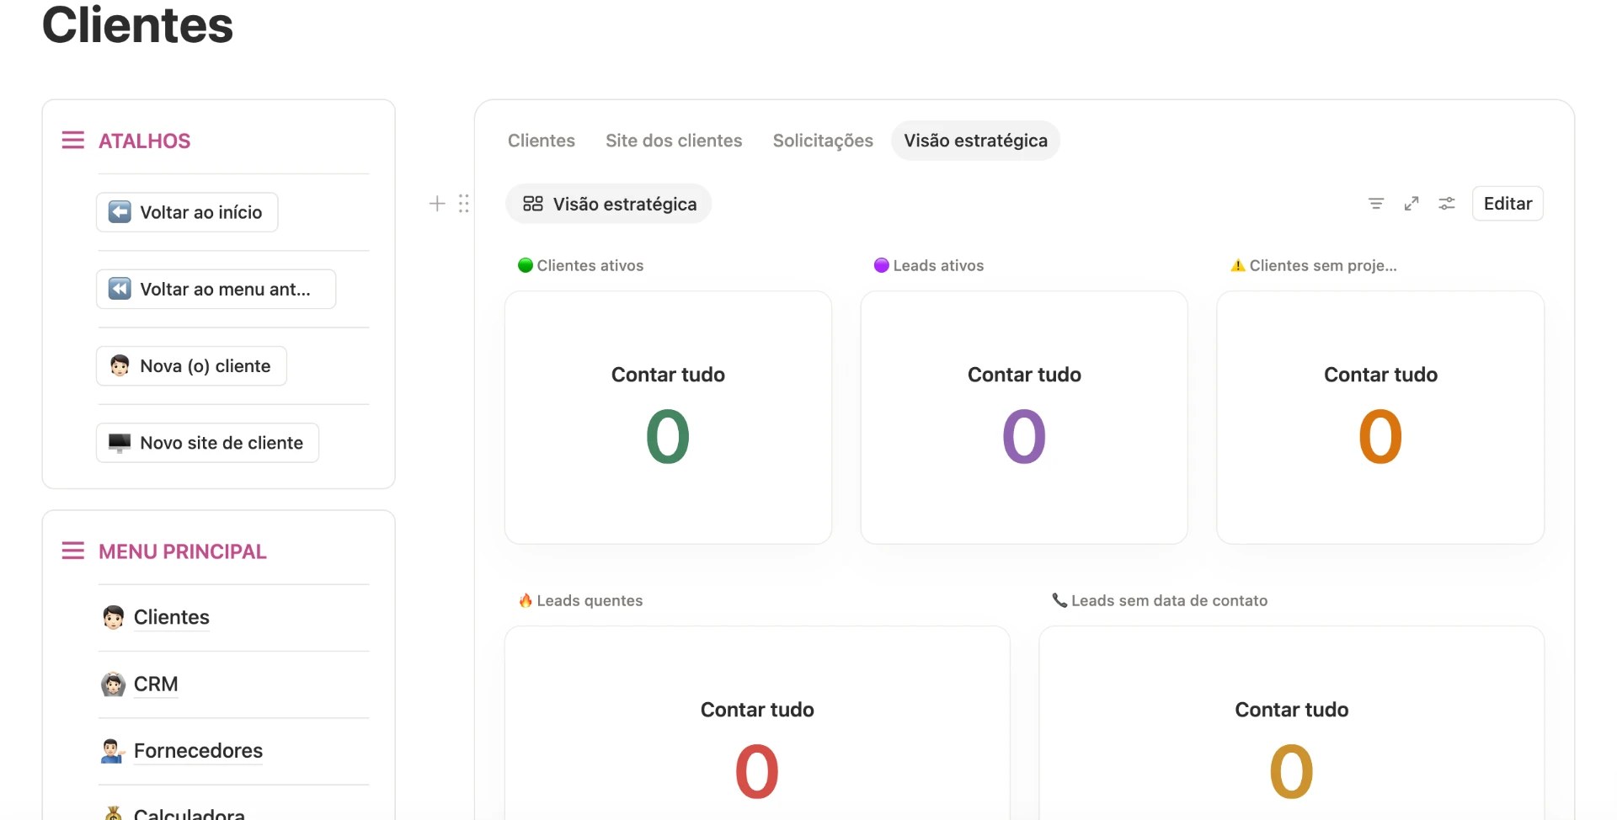The width and height of the screenshot is (1617, 820).
Task: Click the filter icon near Editar
Action: (x=1376, y=204)
